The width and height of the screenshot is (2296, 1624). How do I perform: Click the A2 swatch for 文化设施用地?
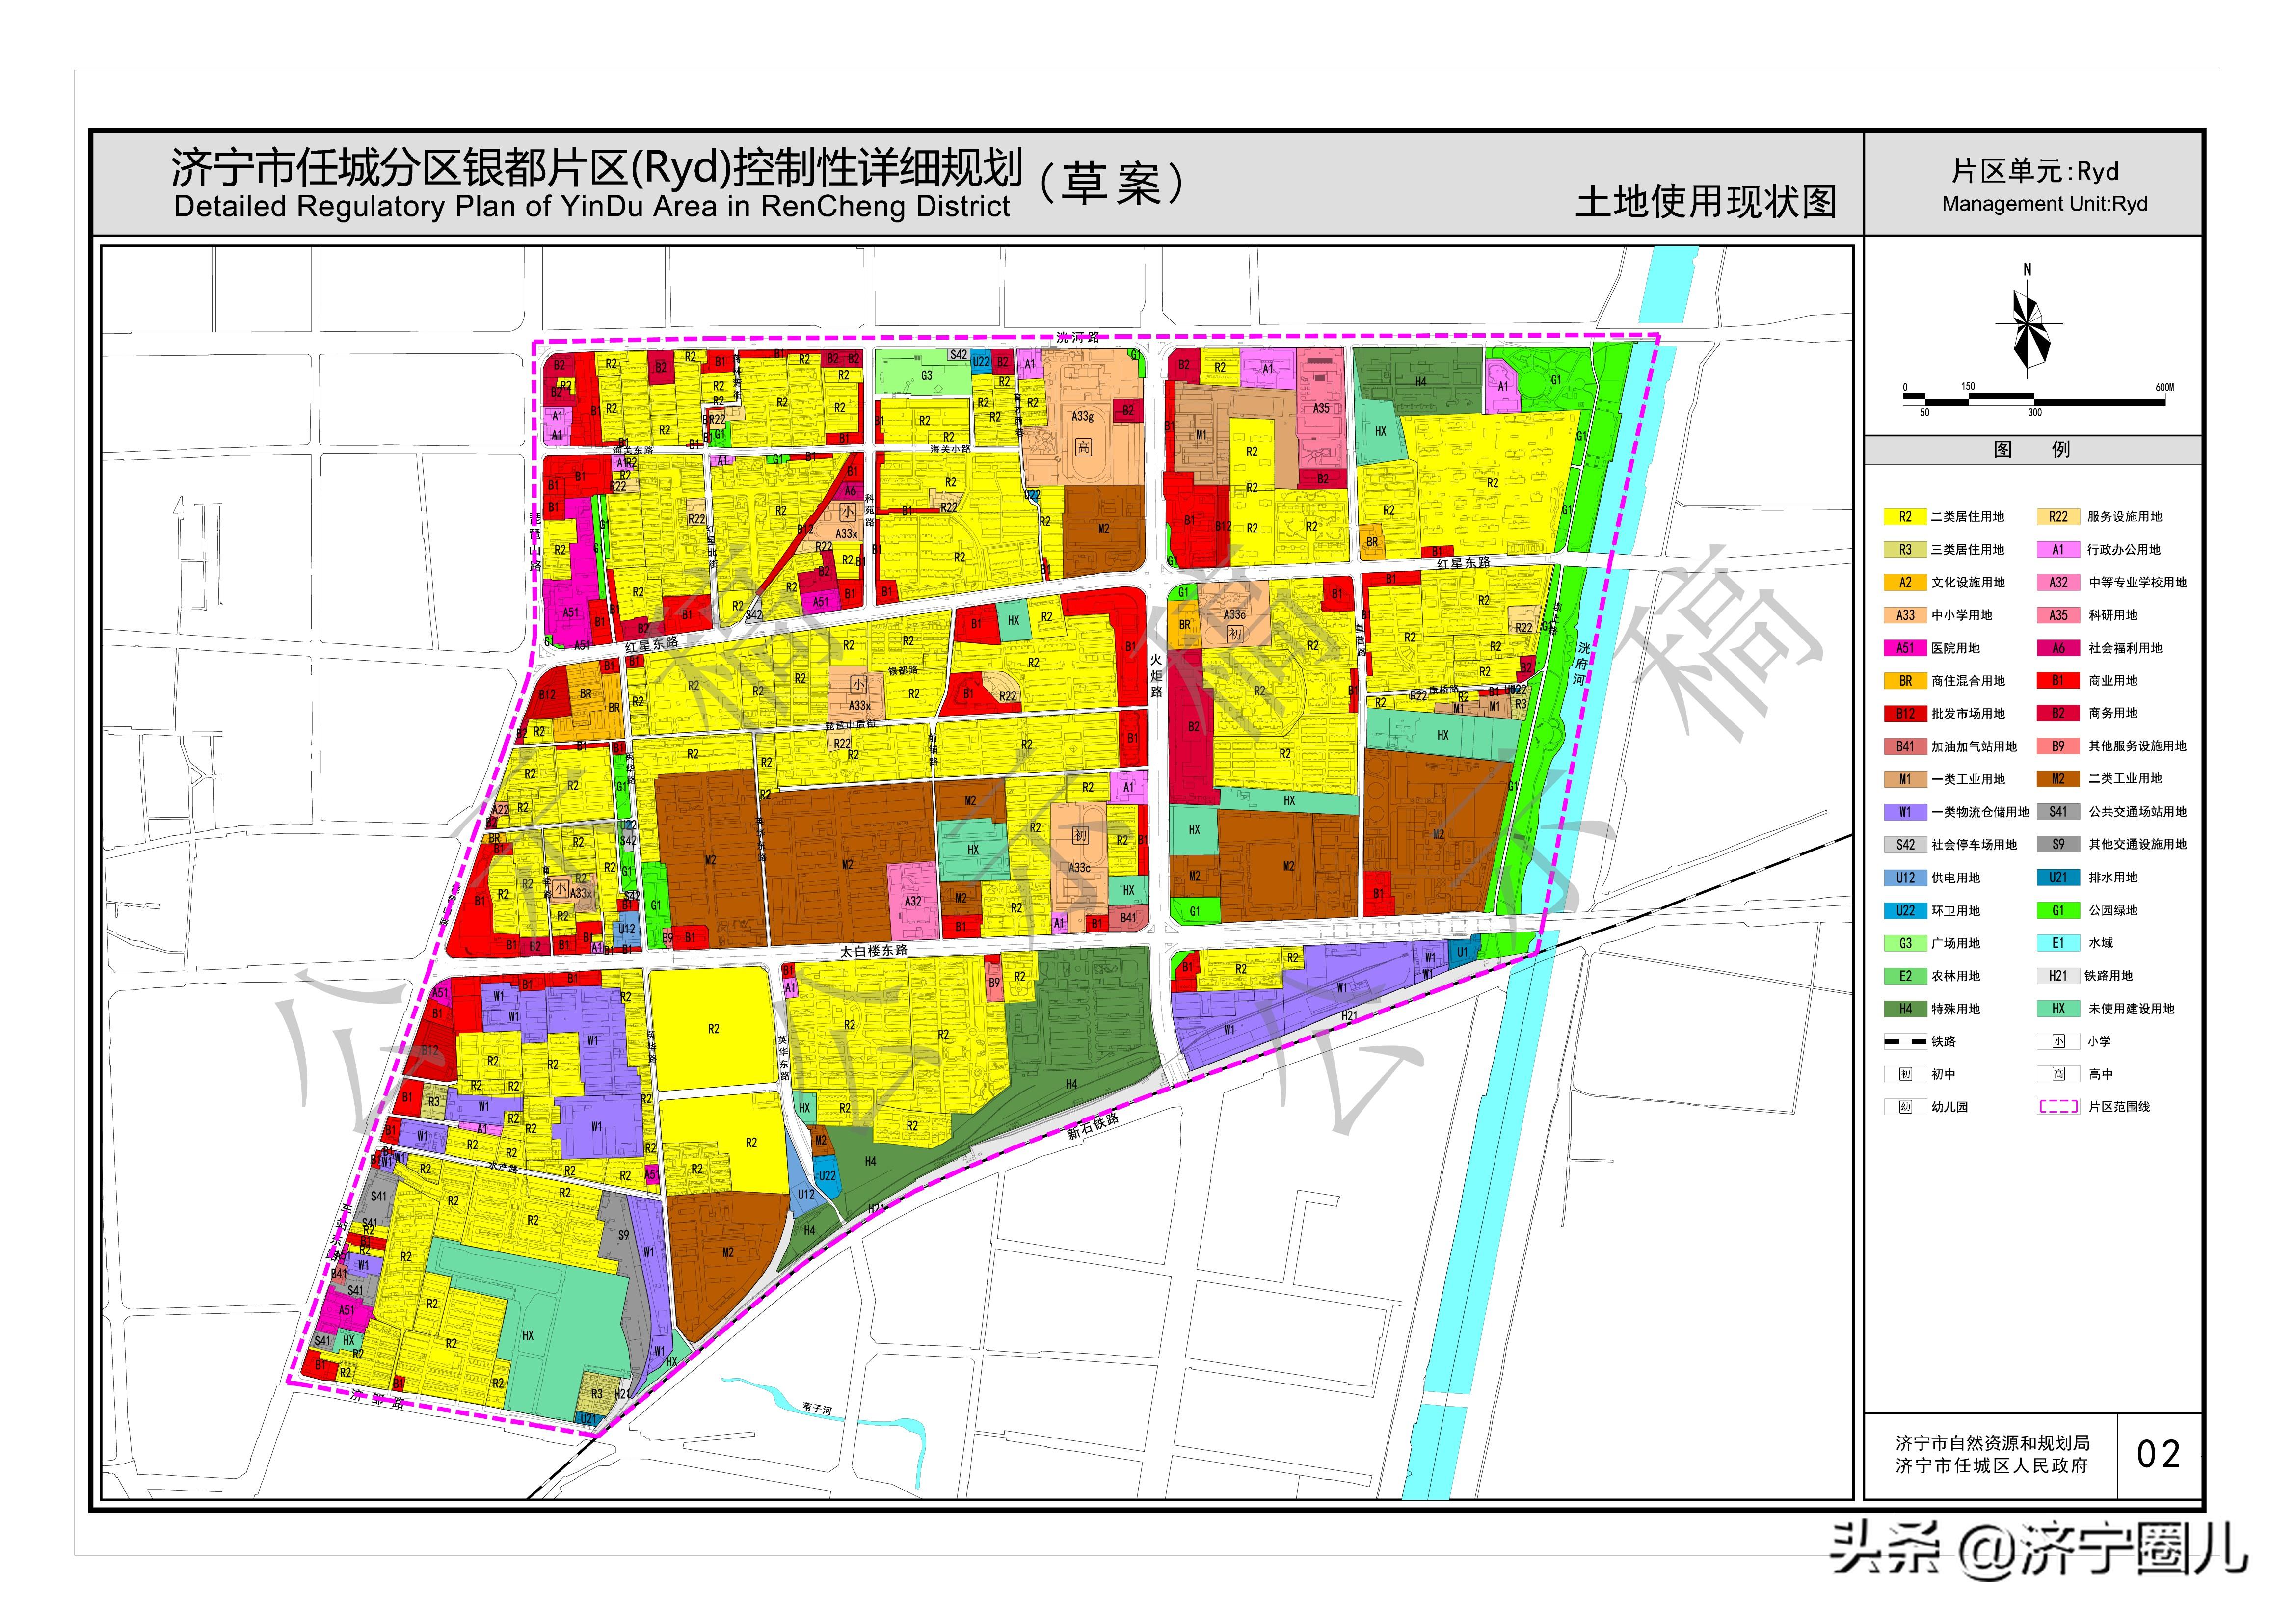click(x=1905, y=582)
